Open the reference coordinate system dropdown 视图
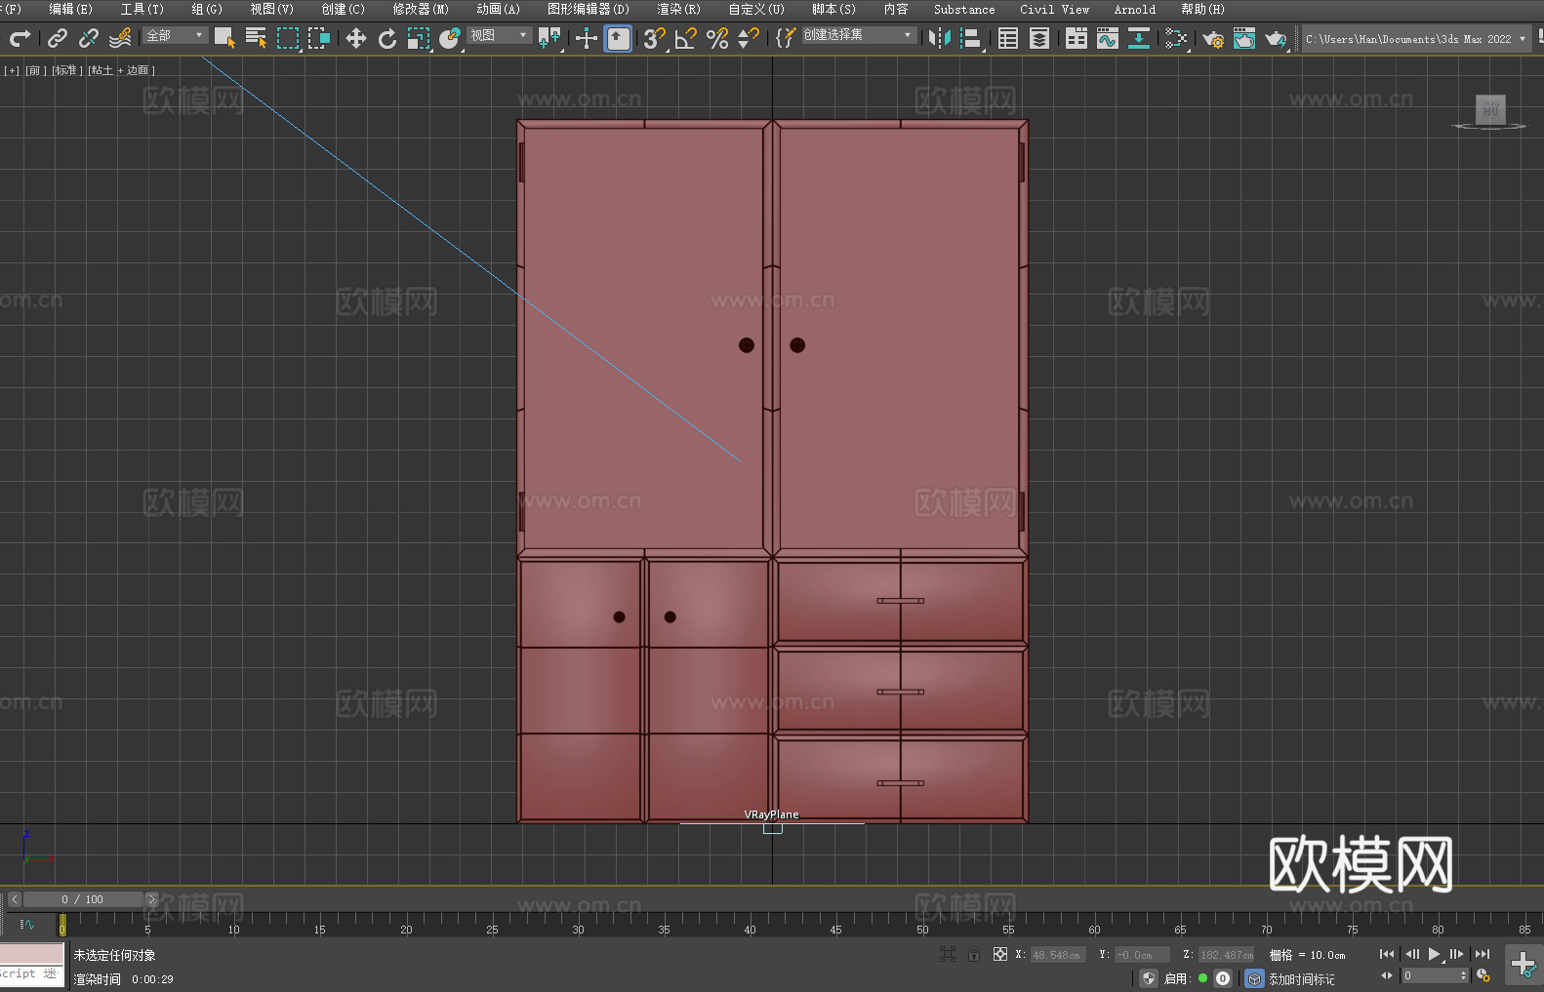 click(x=499, y=35)
